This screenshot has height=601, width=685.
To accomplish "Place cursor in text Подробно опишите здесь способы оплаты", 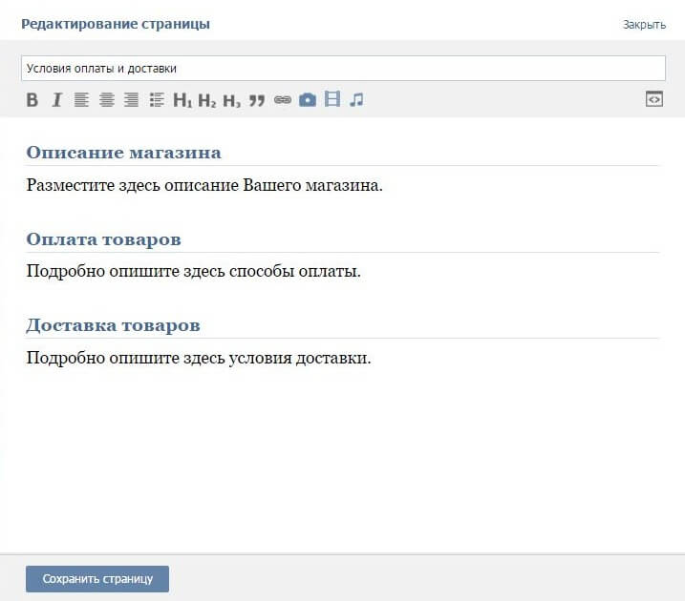I will tap(194, 271).
